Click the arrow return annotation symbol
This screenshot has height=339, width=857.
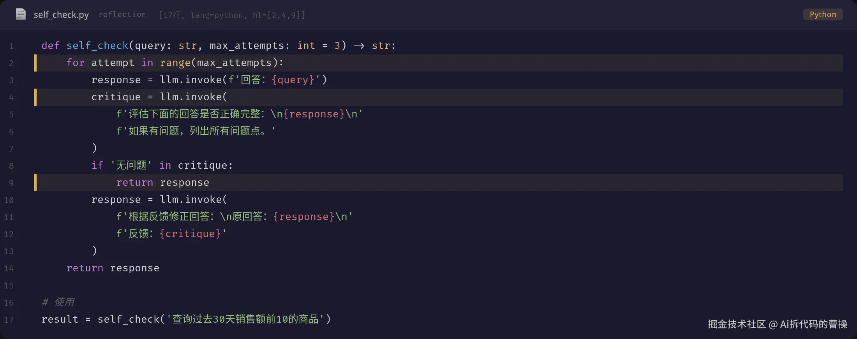(x=359, y=46)
